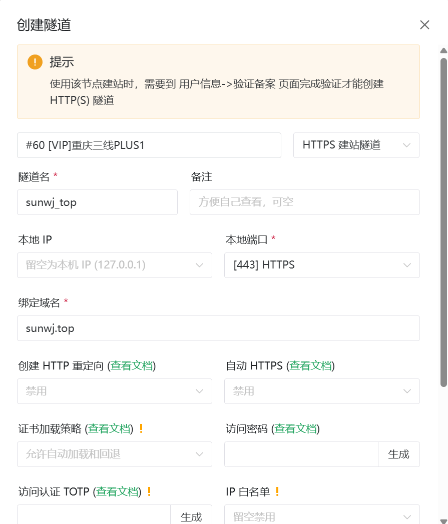This screenshot has height=524, width=448.
Task: Close the 创建隧道 dialog
Action: click(x=424, y=25)
